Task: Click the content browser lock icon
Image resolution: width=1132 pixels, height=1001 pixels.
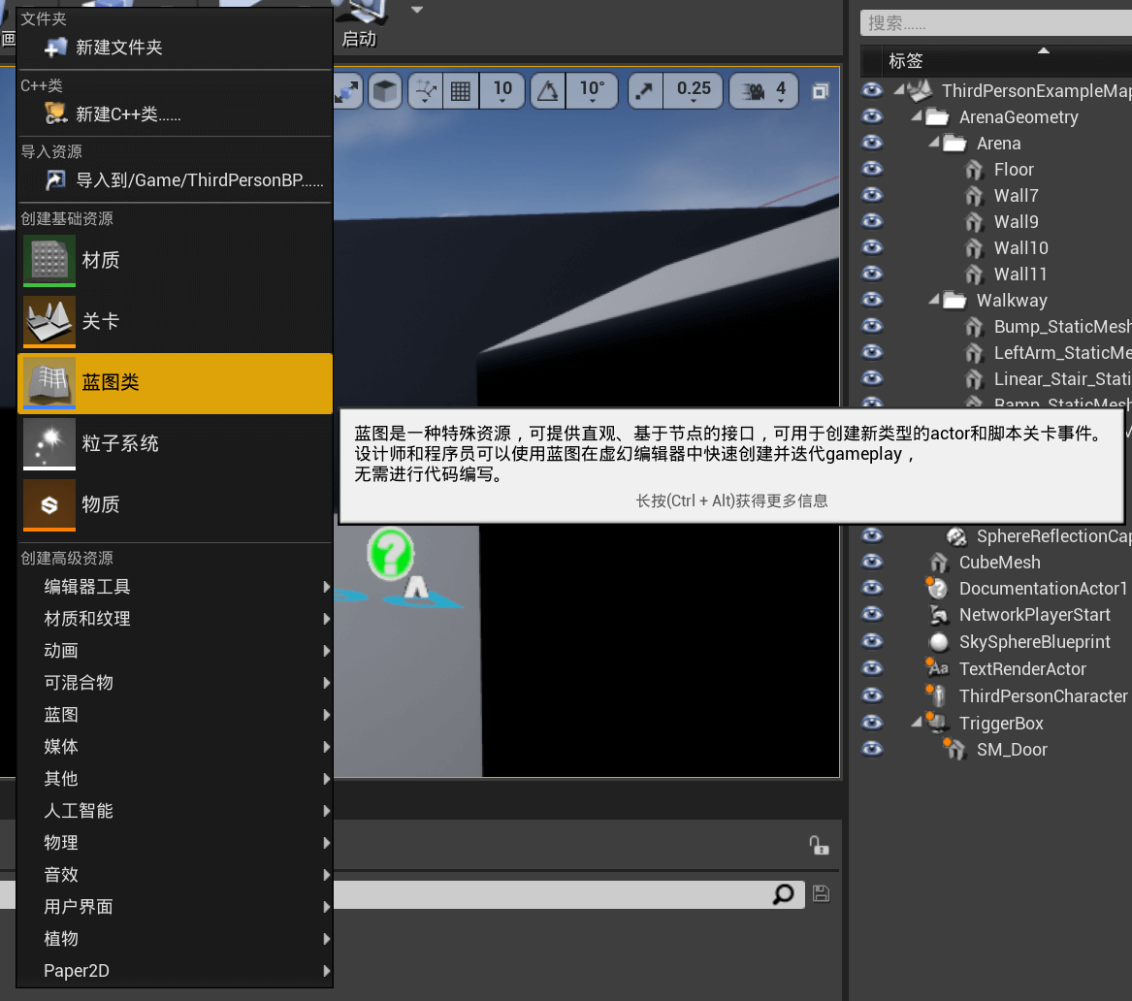Action: [x=819, y=845]
